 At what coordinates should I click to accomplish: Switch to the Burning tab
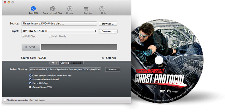[77, 63]
